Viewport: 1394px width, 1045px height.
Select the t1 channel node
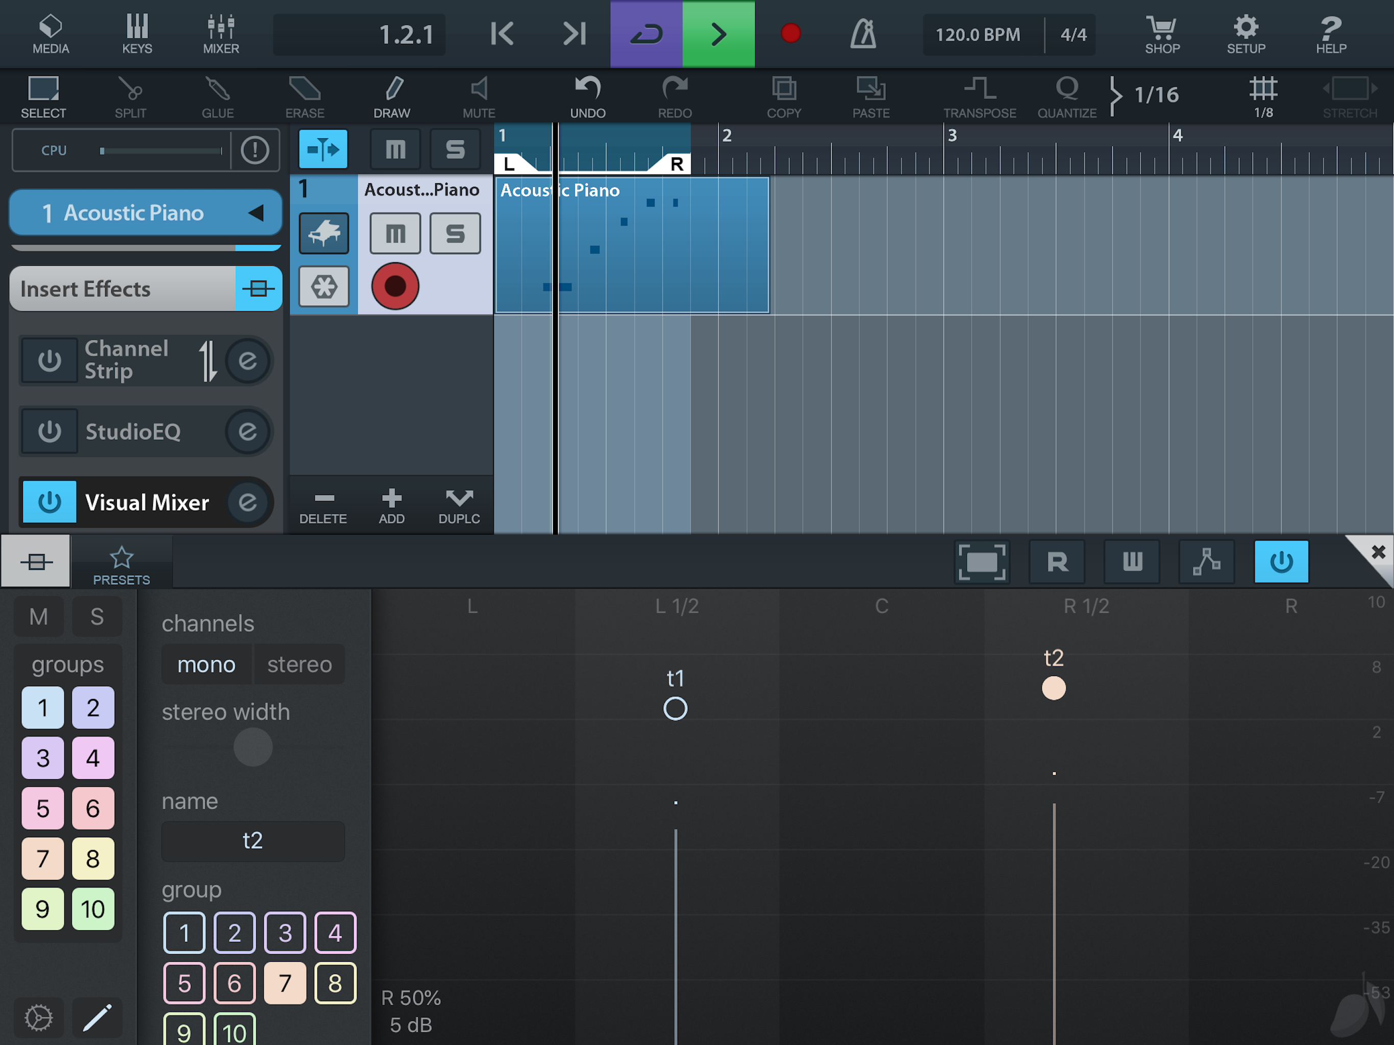pyautogui.click(x=675, y=708)
